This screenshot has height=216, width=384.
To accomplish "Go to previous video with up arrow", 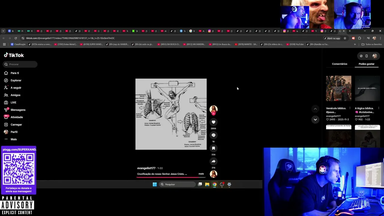I will click(315, 109).
